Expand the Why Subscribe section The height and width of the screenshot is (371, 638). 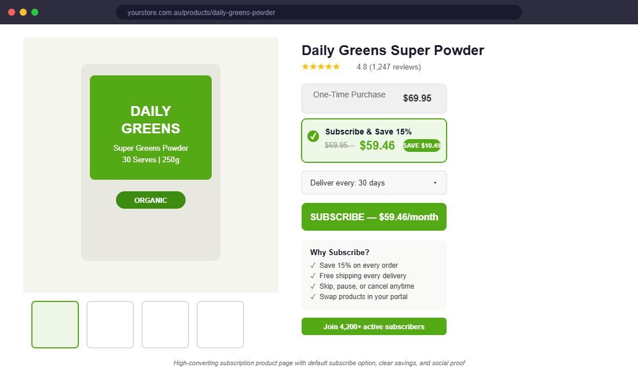click(x=339, y=252)
